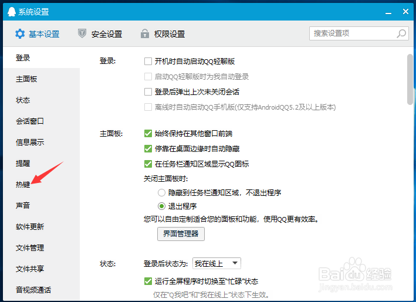Select 登录 in the sidebar
Image resolution: width=416 pixels, height=302 pixels.
42,58
